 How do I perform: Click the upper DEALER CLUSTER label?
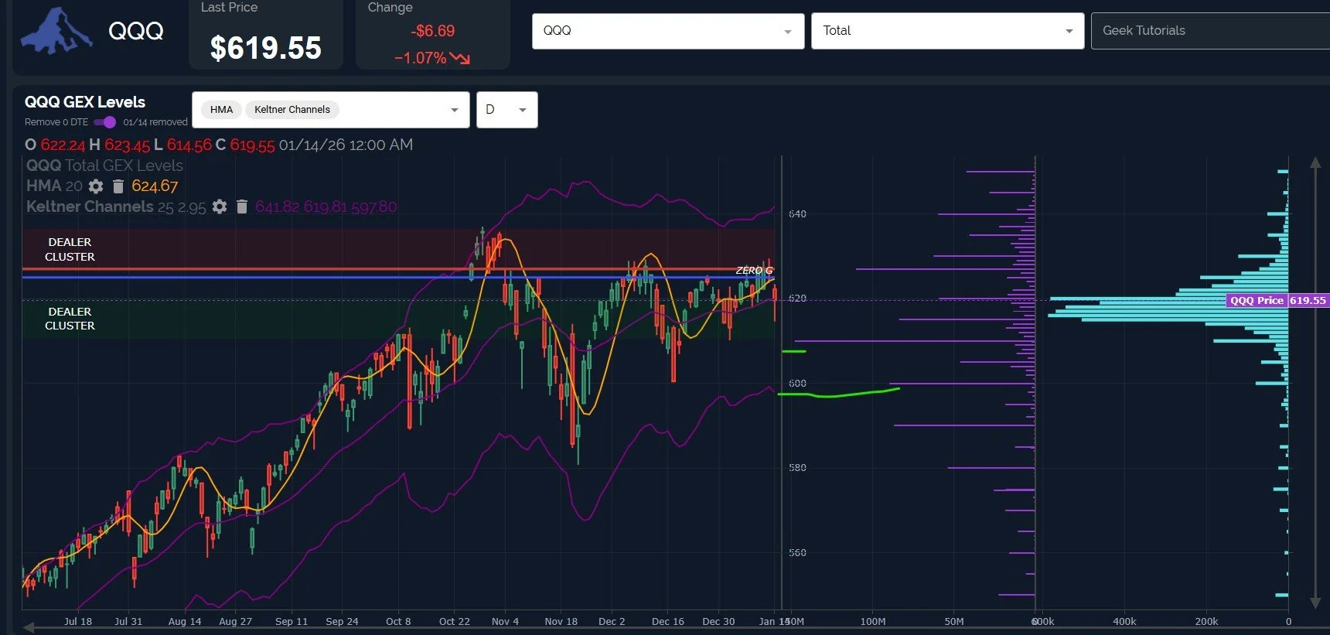click(x=70, y=249)
